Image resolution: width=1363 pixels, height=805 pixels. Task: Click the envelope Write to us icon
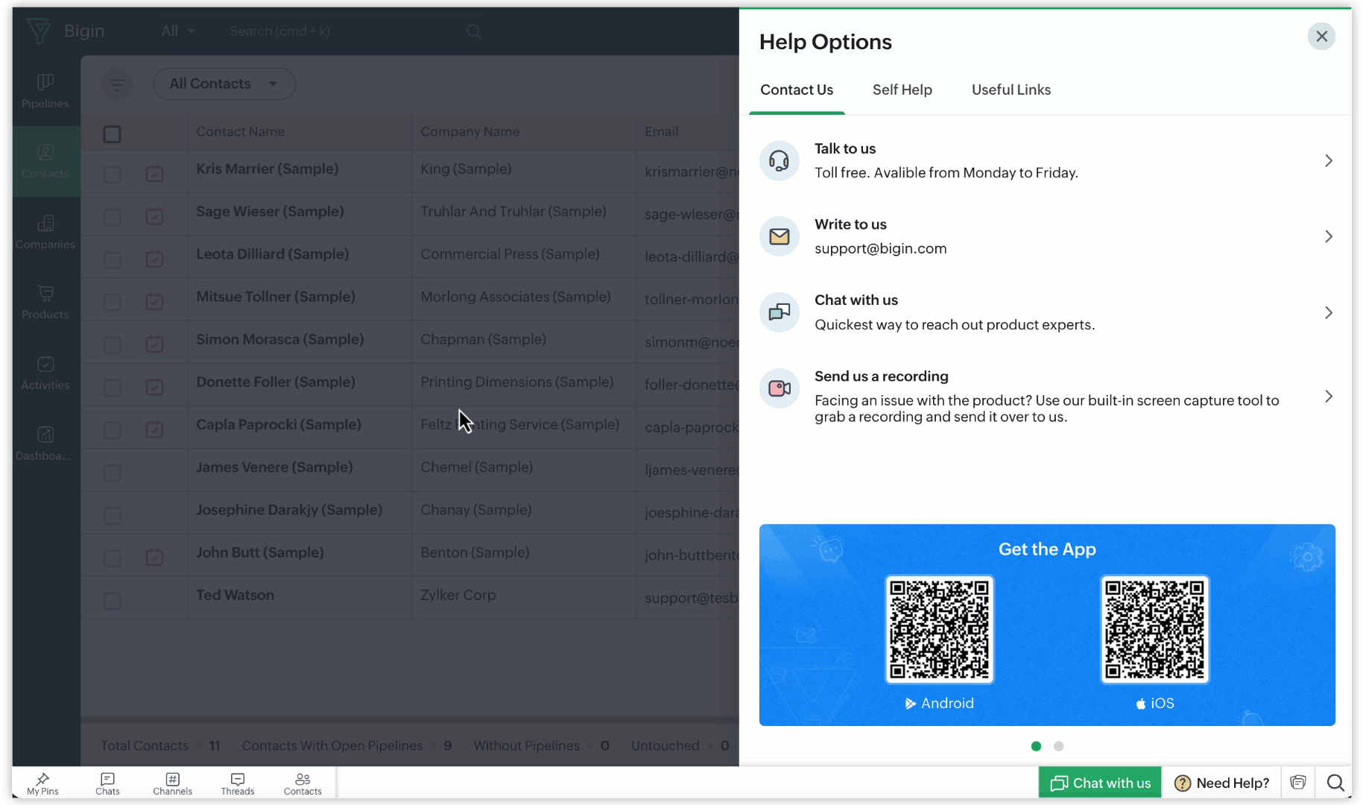pyautogui.click(x=779, y=237)
